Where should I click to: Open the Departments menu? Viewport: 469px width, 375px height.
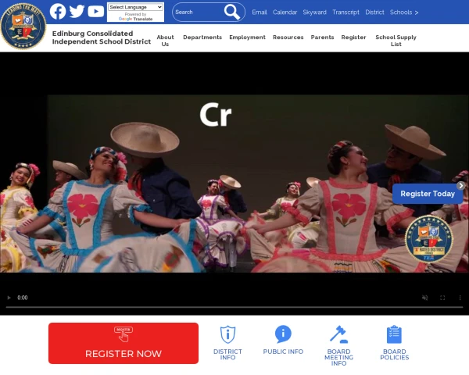click(202, 37)
